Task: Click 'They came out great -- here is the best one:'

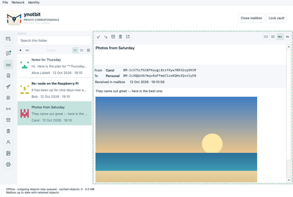Action: (129, 91)
